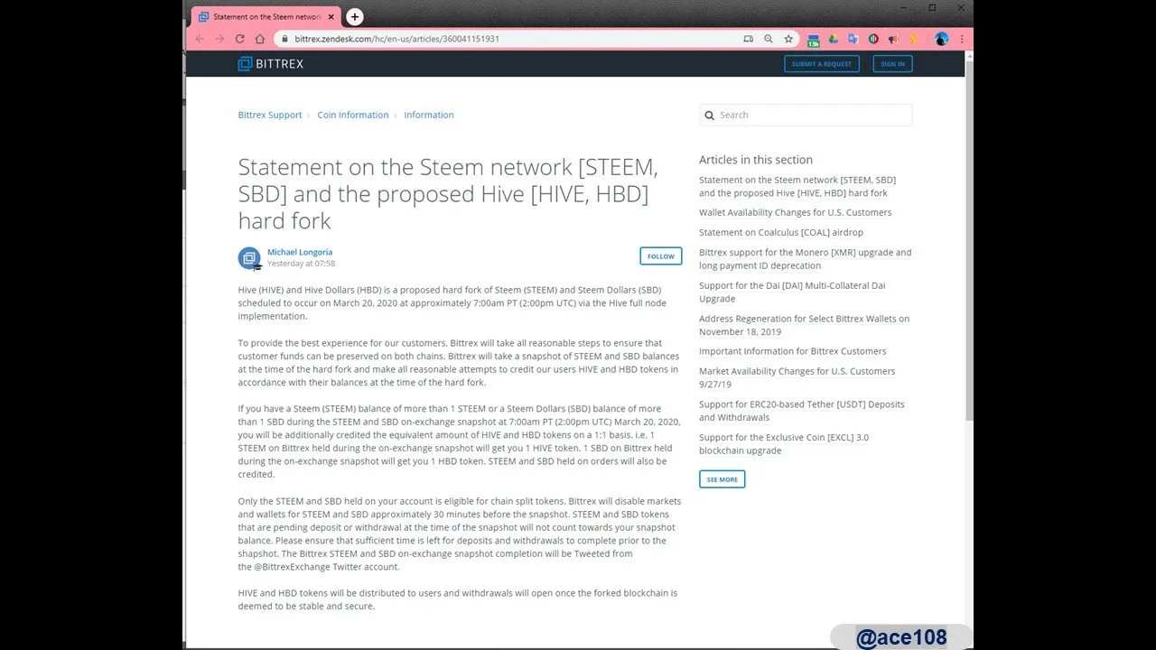Click the search magnifier icon in search box
The image size is (1156, 650).
709,115
